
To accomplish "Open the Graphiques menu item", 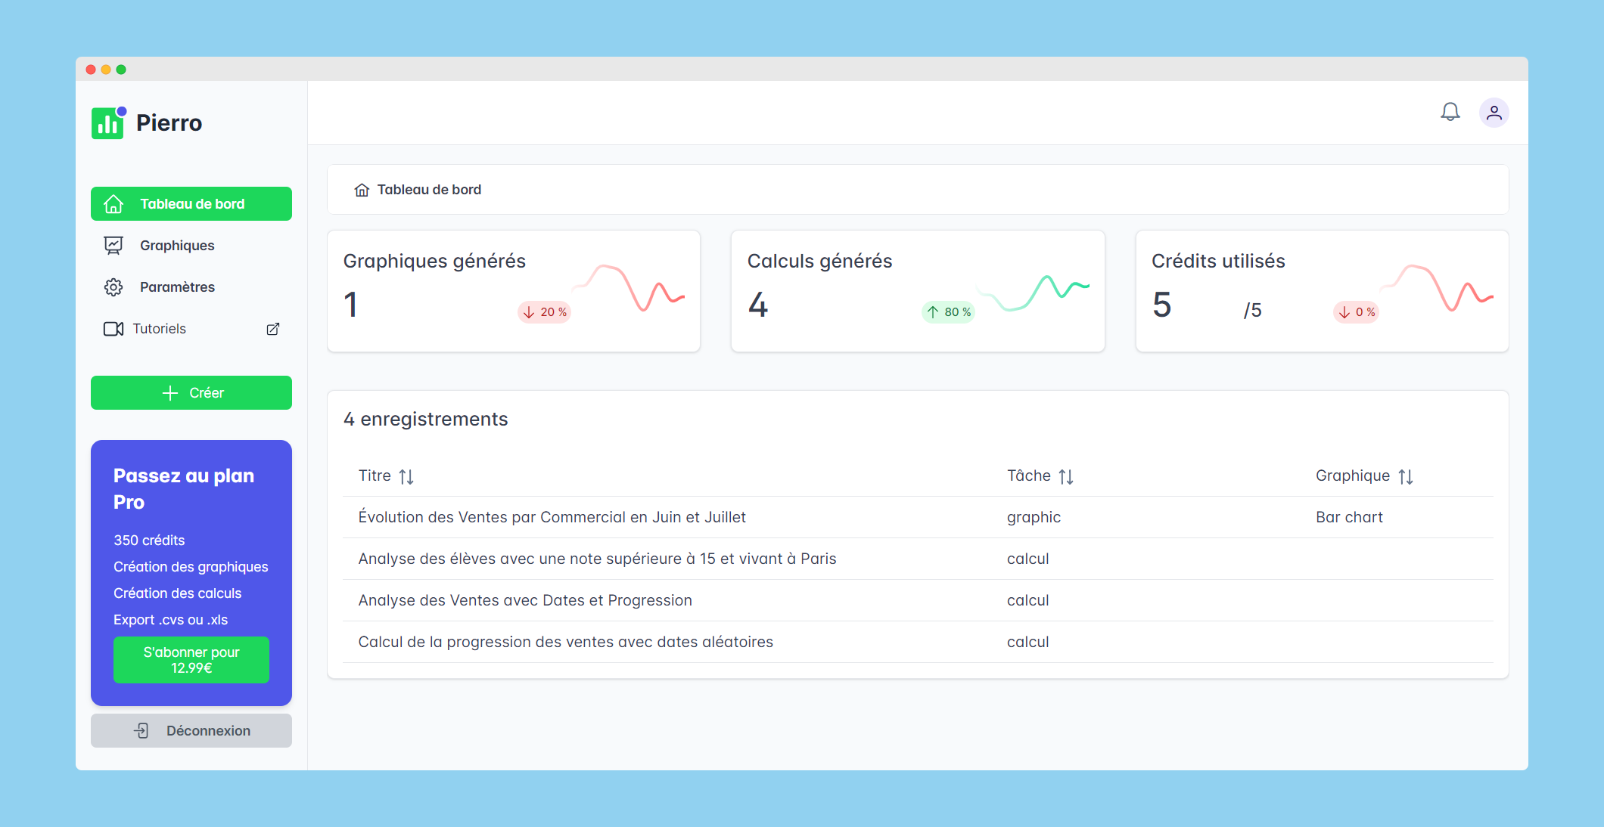I will pyautogui.click(x=177, y=246).
